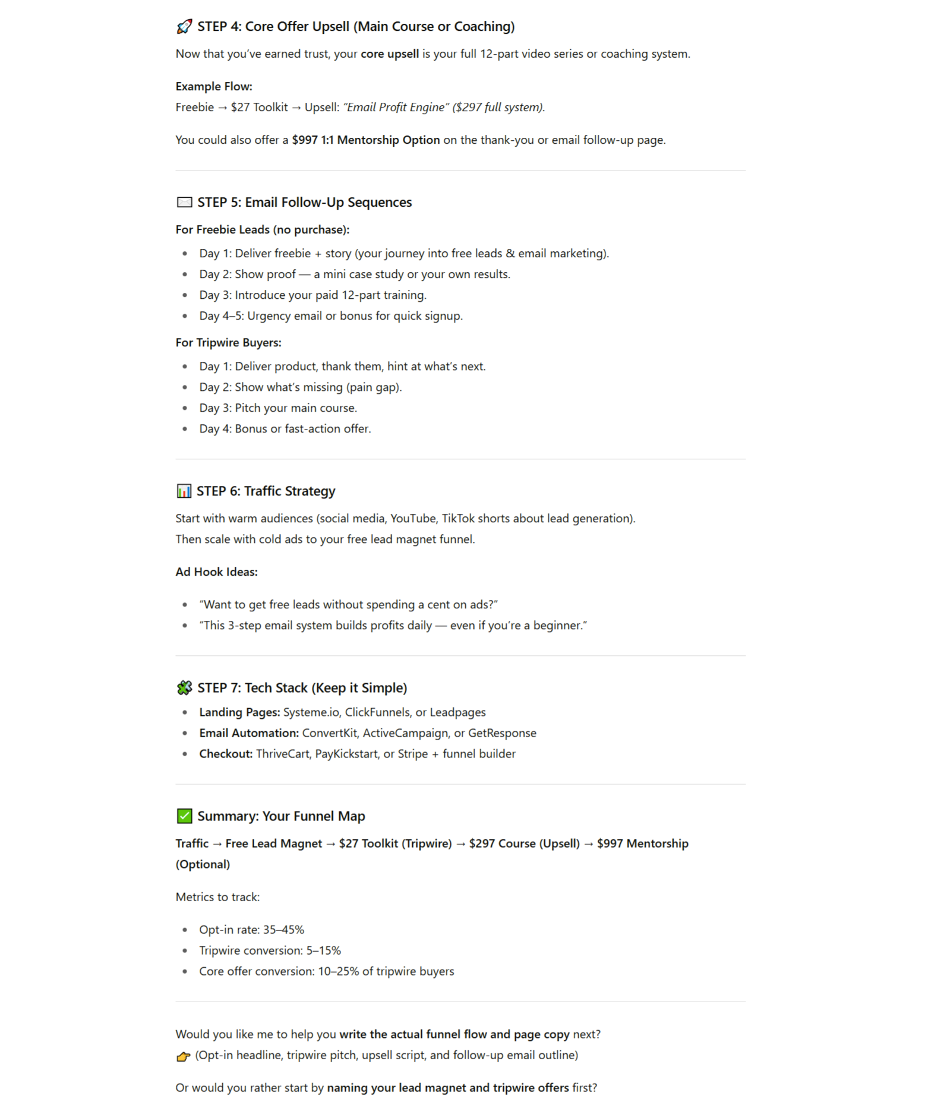925x1105 pixels.
Task: Click the "For Tripwire Buyers:" subheading
Action: [x=228, y=343]
